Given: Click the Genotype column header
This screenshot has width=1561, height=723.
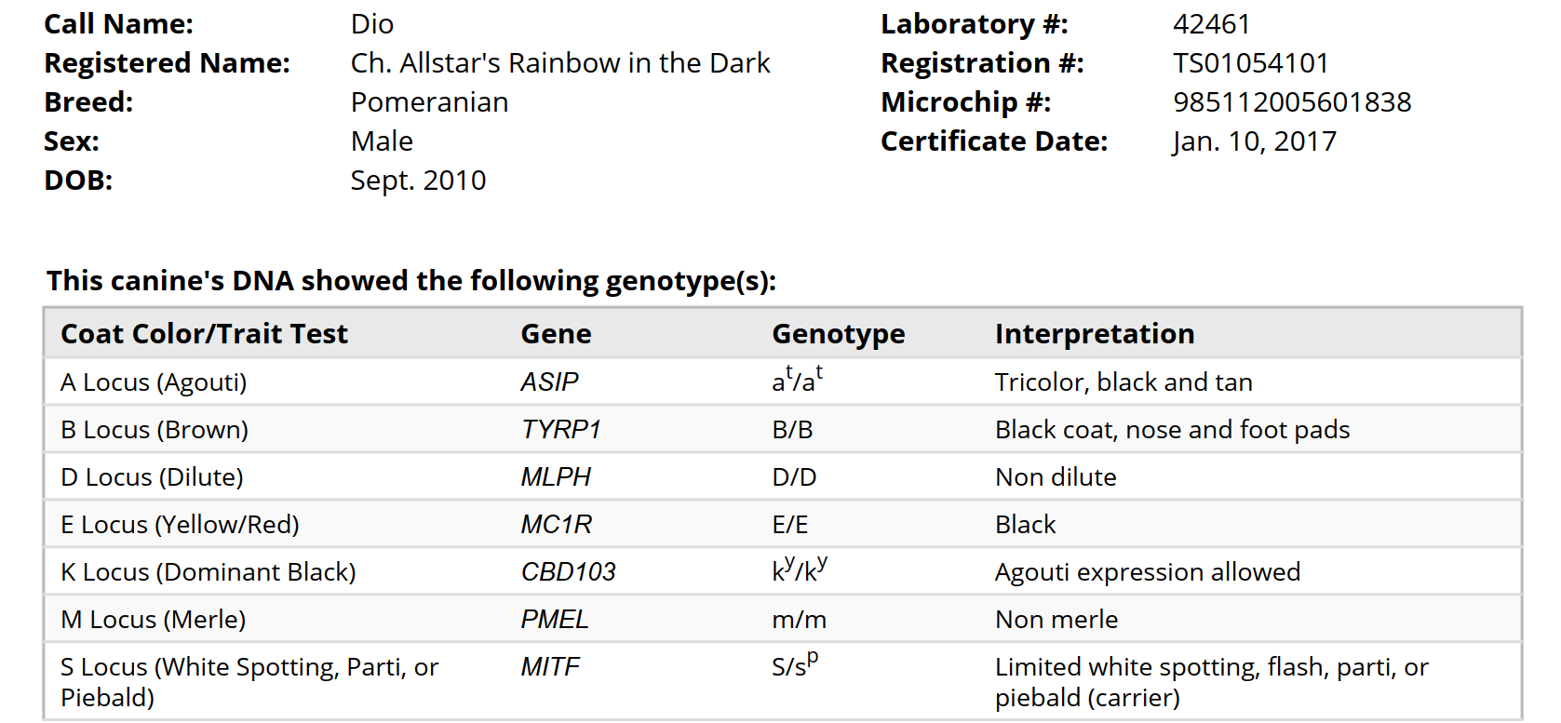Looking at the screenshot, I should click(x=838, y=334).
